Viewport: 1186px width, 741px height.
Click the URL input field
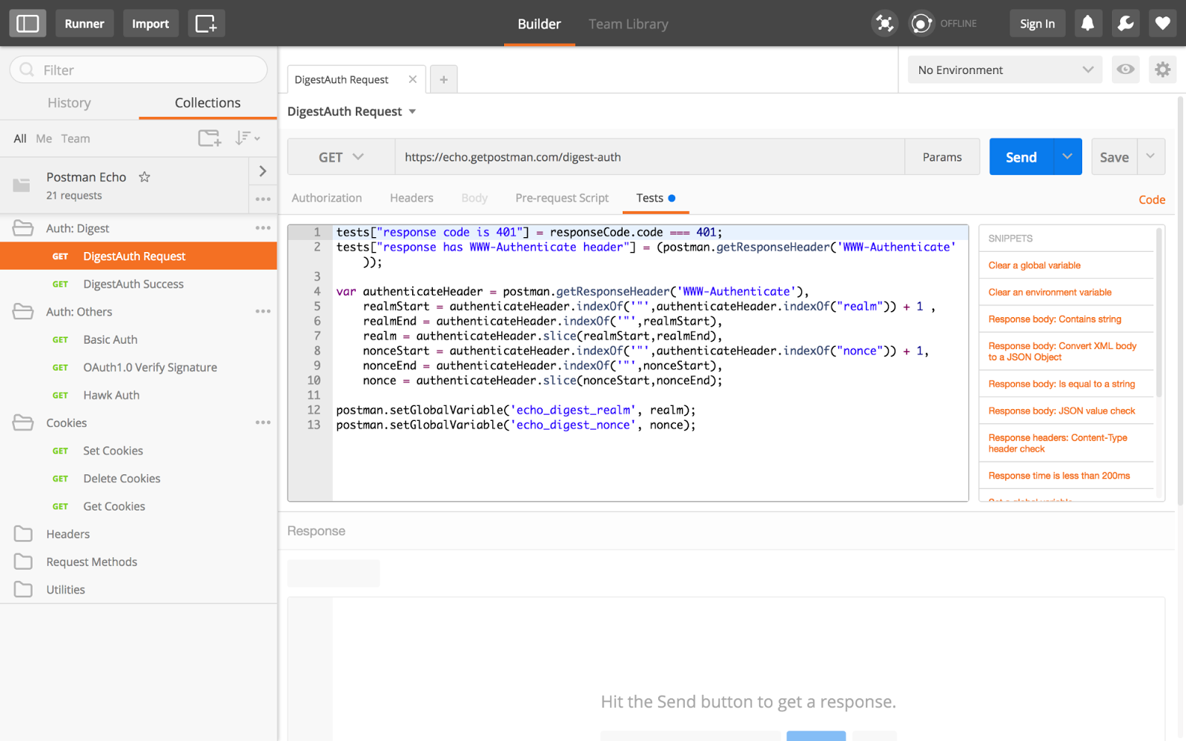click(x=649, y=157)
